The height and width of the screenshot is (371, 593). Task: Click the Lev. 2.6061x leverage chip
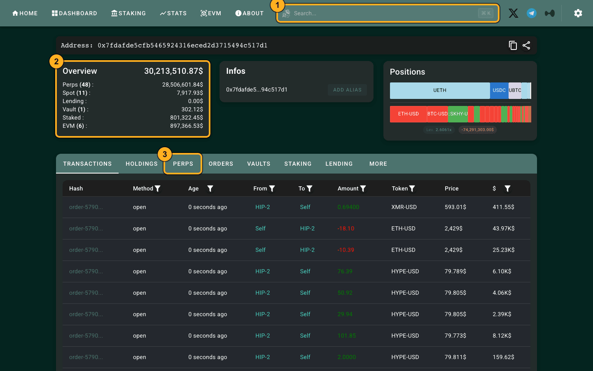[439, 130]
